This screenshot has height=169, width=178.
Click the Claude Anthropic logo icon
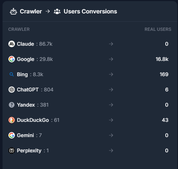coord(12,44)
